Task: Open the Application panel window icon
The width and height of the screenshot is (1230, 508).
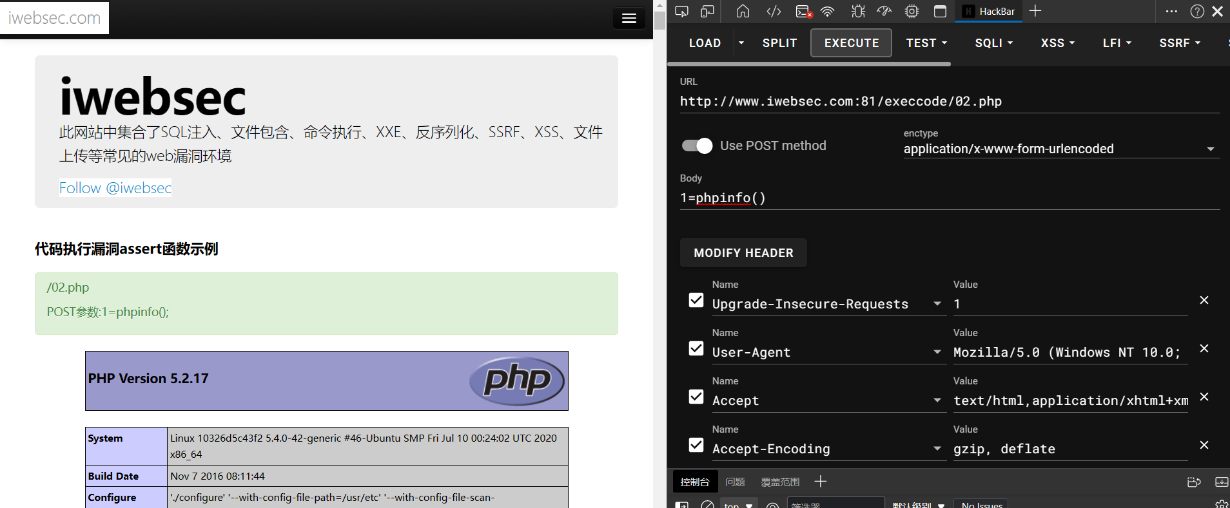Action: (x=940, y=12)
